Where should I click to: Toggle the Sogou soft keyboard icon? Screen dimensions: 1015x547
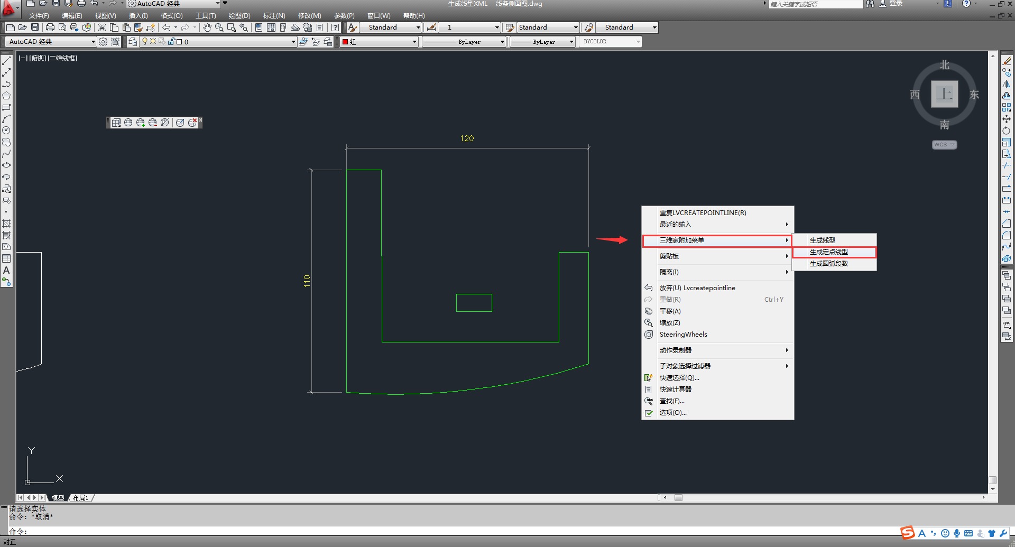[968, 533]
